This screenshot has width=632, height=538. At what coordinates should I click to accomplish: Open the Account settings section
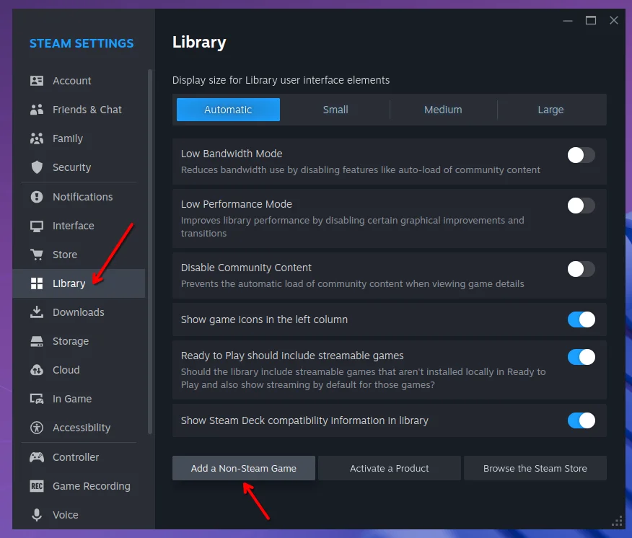[79, 81]
